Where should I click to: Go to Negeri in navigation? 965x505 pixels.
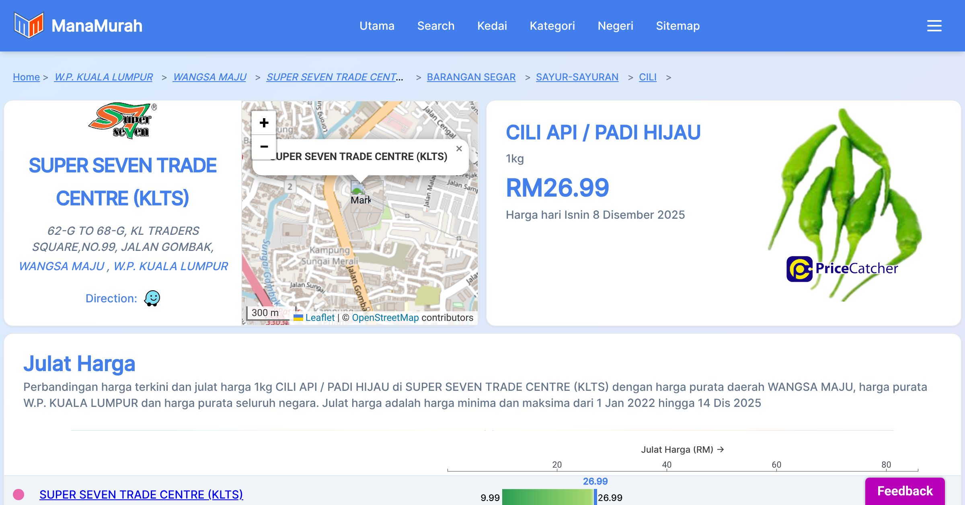click(x=615, y=26)
